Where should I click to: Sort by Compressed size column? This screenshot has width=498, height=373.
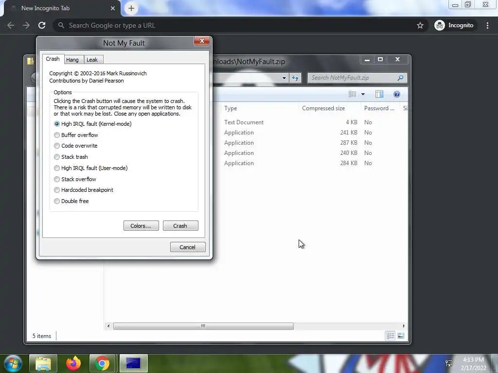(x=330, y=108)
